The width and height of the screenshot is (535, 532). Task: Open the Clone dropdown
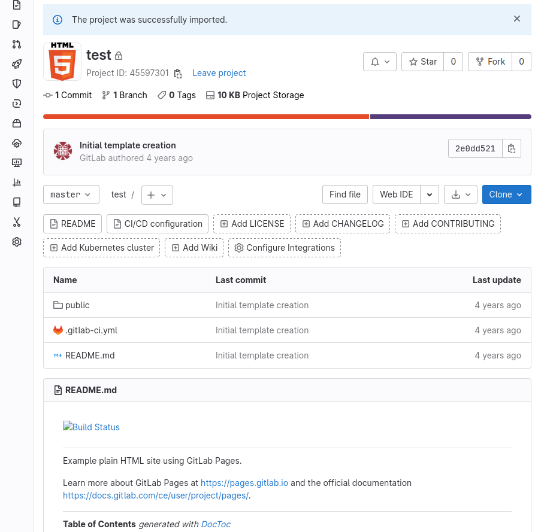[x=506, y=194]
